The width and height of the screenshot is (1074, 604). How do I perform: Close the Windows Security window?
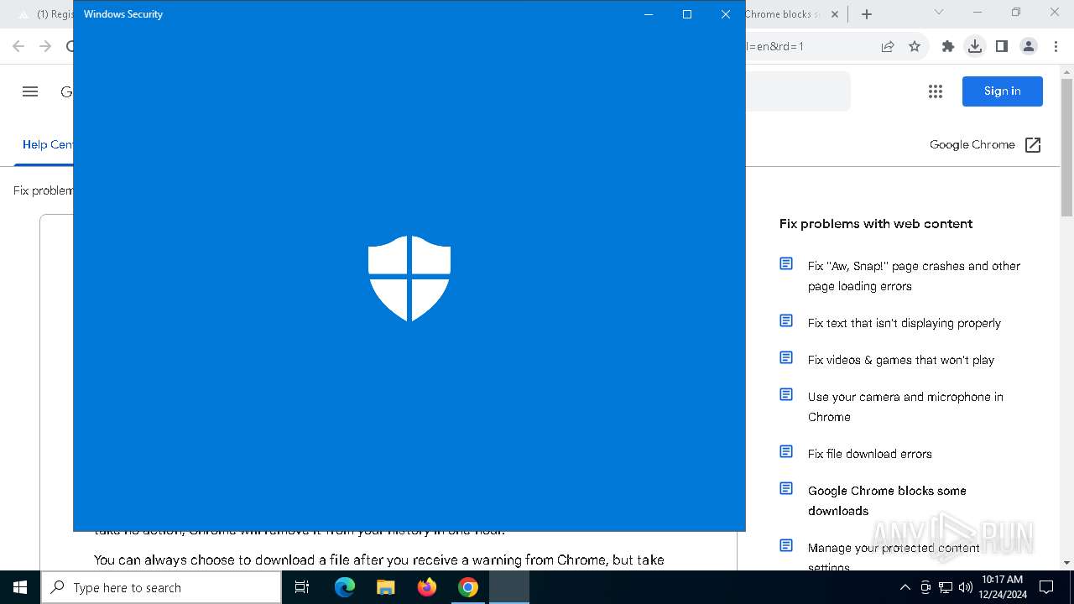(726, 14)
